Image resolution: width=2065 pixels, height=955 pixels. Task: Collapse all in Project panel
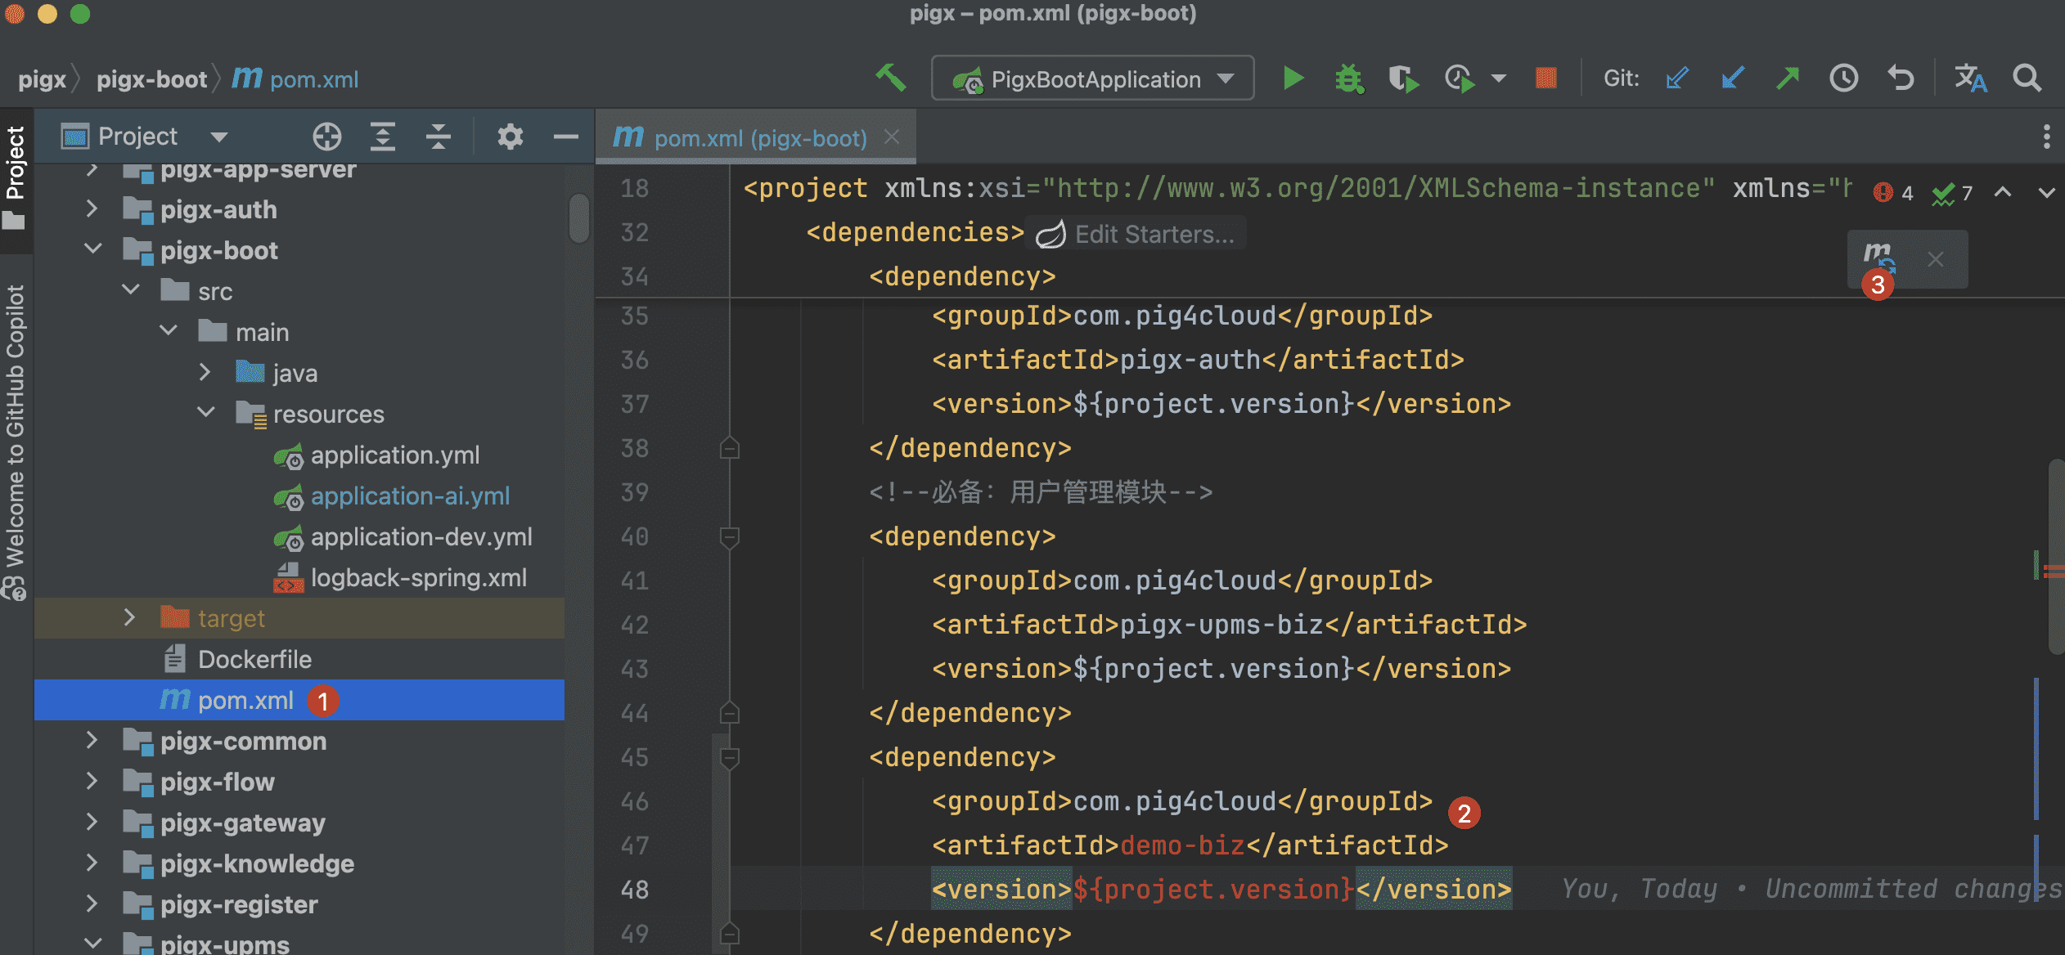tap(439, 136)
